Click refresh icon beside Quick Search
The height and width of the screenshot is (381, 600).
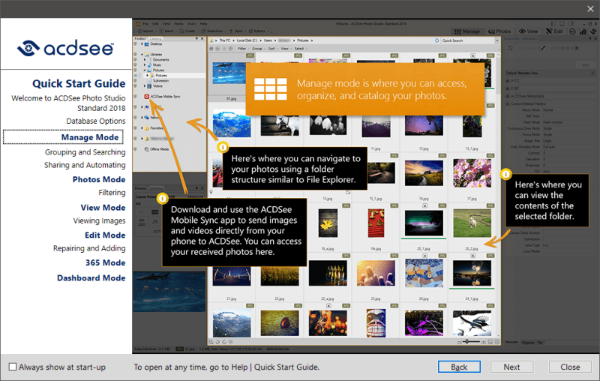click(x=437, y=40)
